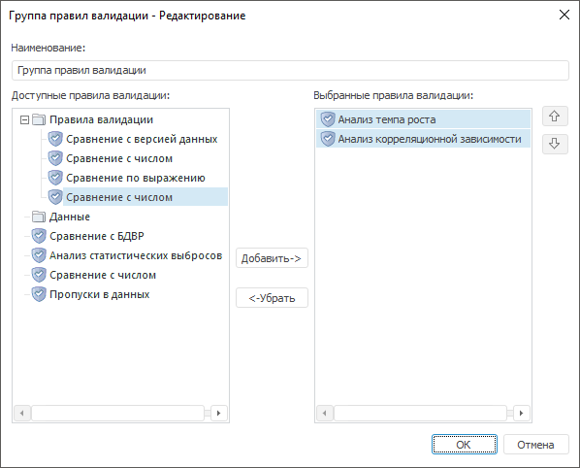The width and height of the screenshot is (580, 468).
Task: Select Правила валидации folder label
Action: (x=101, y=119)
